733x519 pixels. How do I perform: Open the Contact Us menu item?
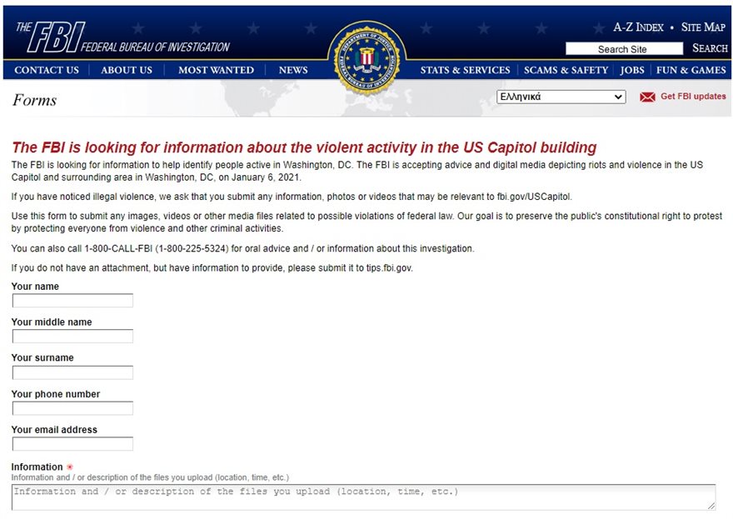tap(47, 70)
